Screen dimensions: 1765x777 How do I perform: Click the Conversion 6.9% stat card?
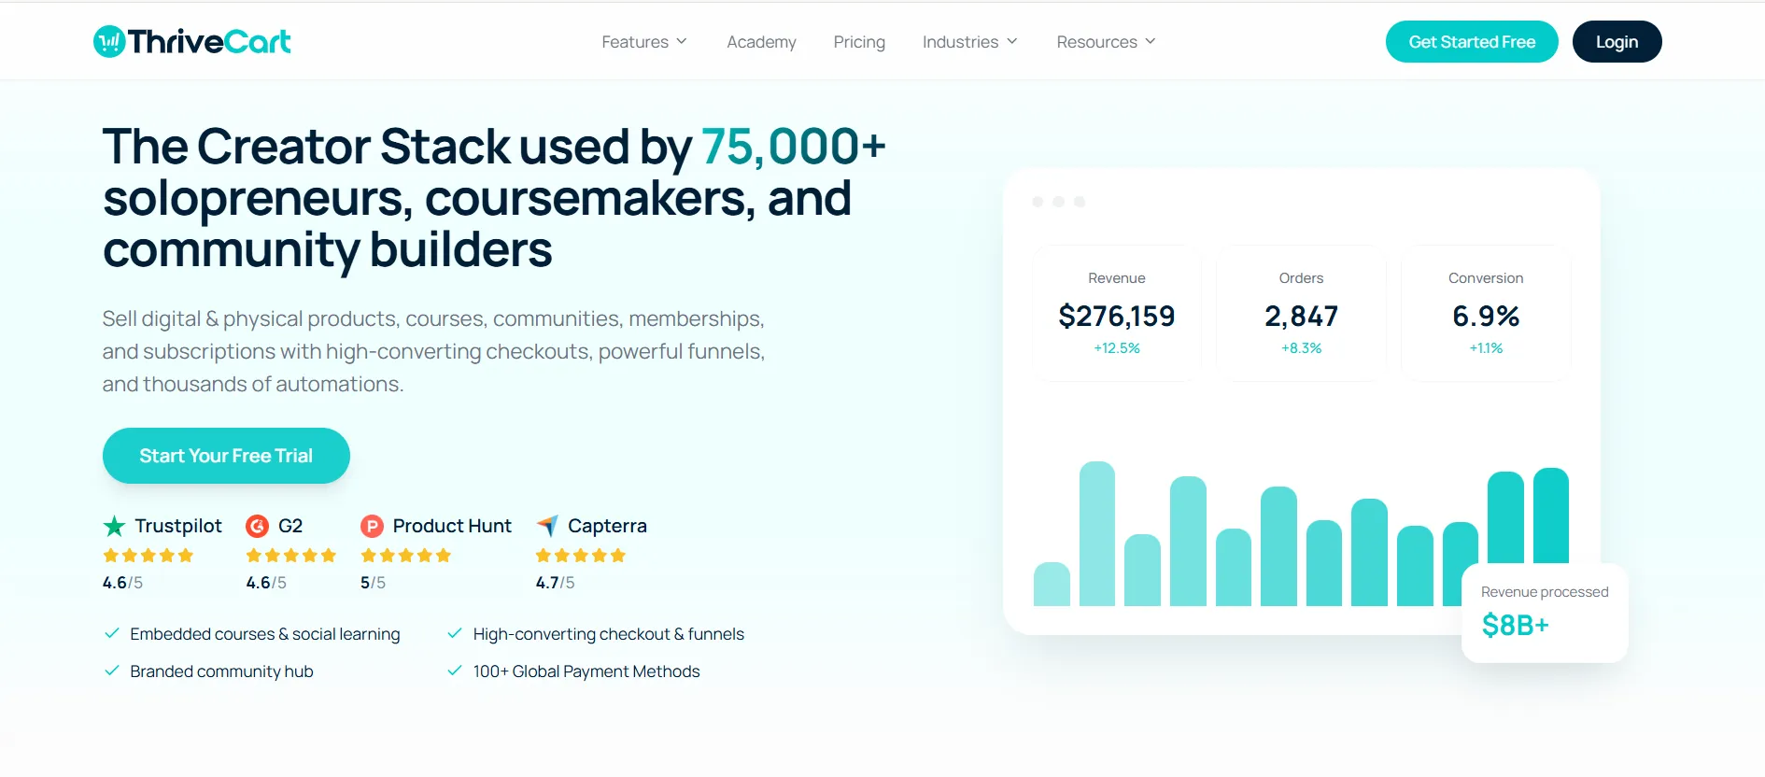tap(1486, 313)
